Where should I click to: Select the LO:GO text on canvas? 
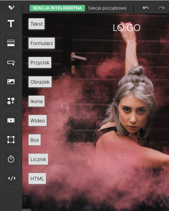click(127, 28)
